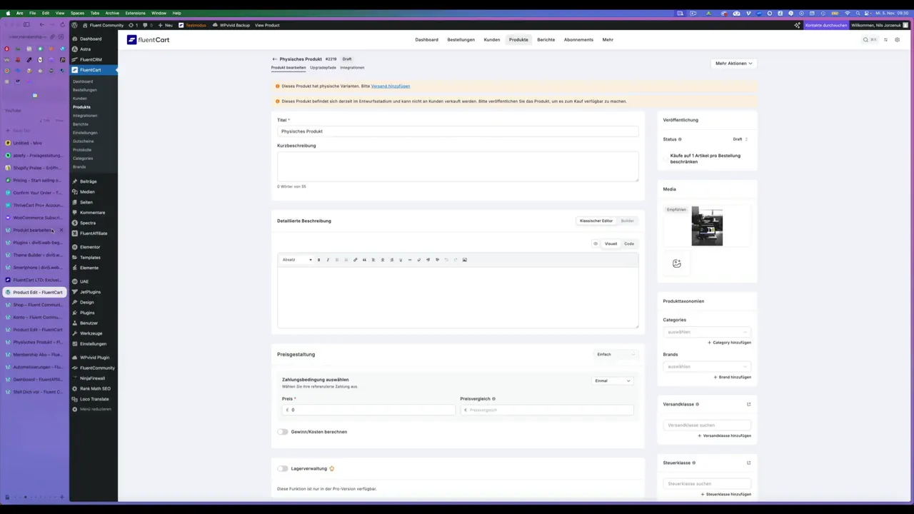The width and height of the screenshot is (914, 514).
Task: Switch to the Upgradepfade tab
Action: (323, 67)
